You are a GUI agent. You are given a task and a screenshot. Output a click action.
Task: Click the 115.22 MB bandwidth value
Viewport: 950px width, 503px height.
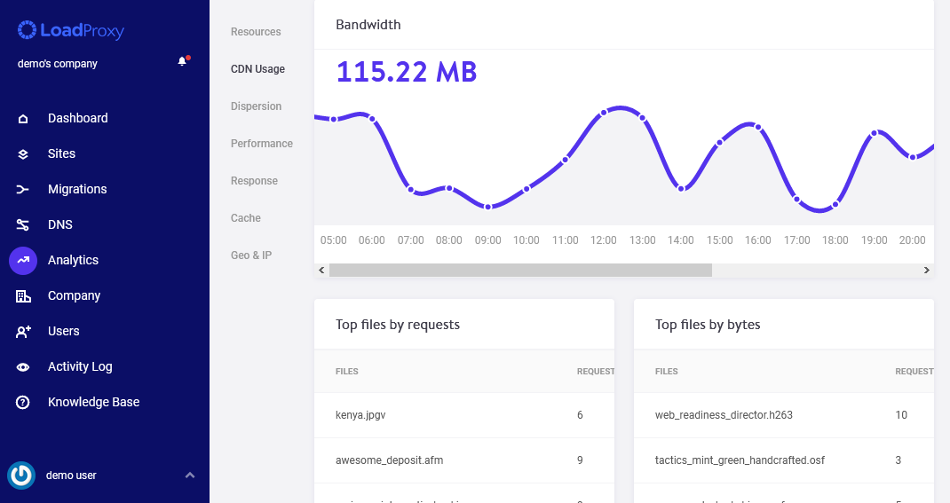[x=407, y=72]
